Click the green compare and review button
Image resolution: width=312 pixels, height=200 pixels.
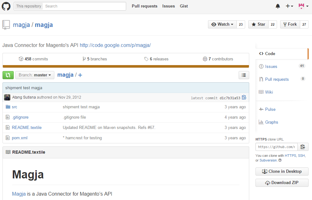(x=8, y=75)
